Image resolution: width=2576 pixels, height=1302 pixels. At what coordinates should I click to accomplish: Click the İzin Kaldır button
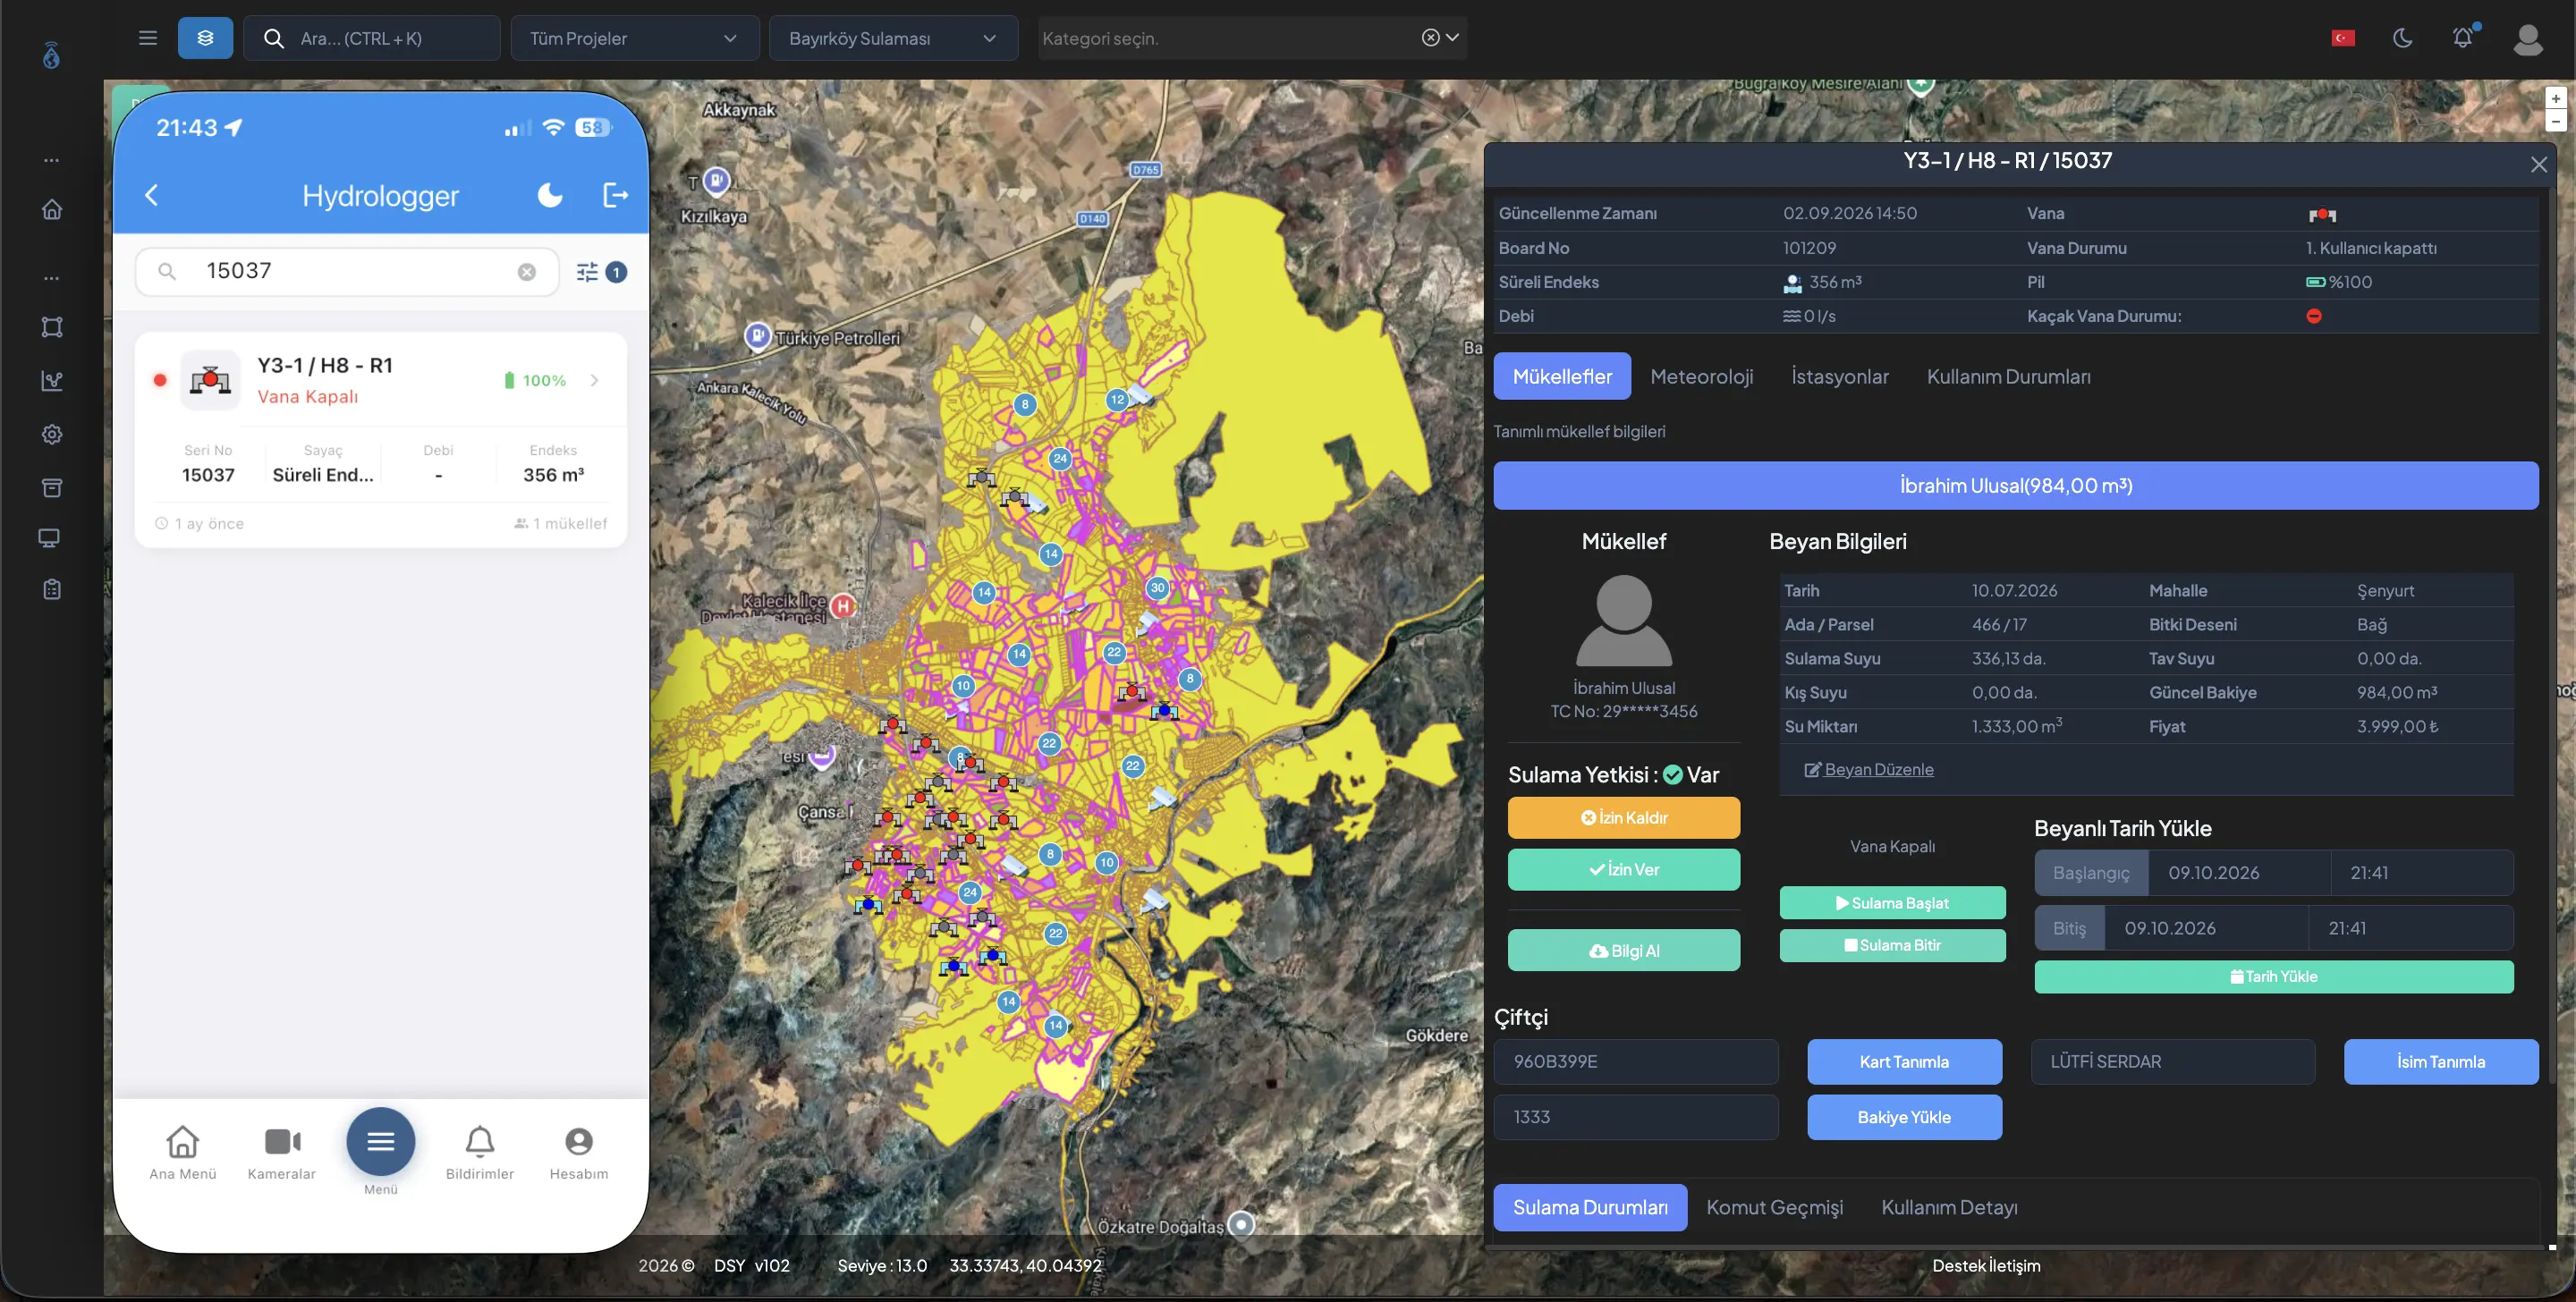click(x=1623, y=817)
